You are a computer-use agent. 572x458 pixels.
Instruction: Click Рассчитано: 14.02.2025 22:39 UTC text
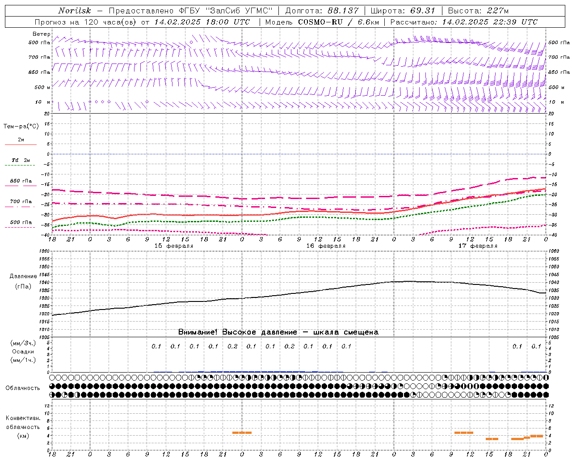pos(464,22)
